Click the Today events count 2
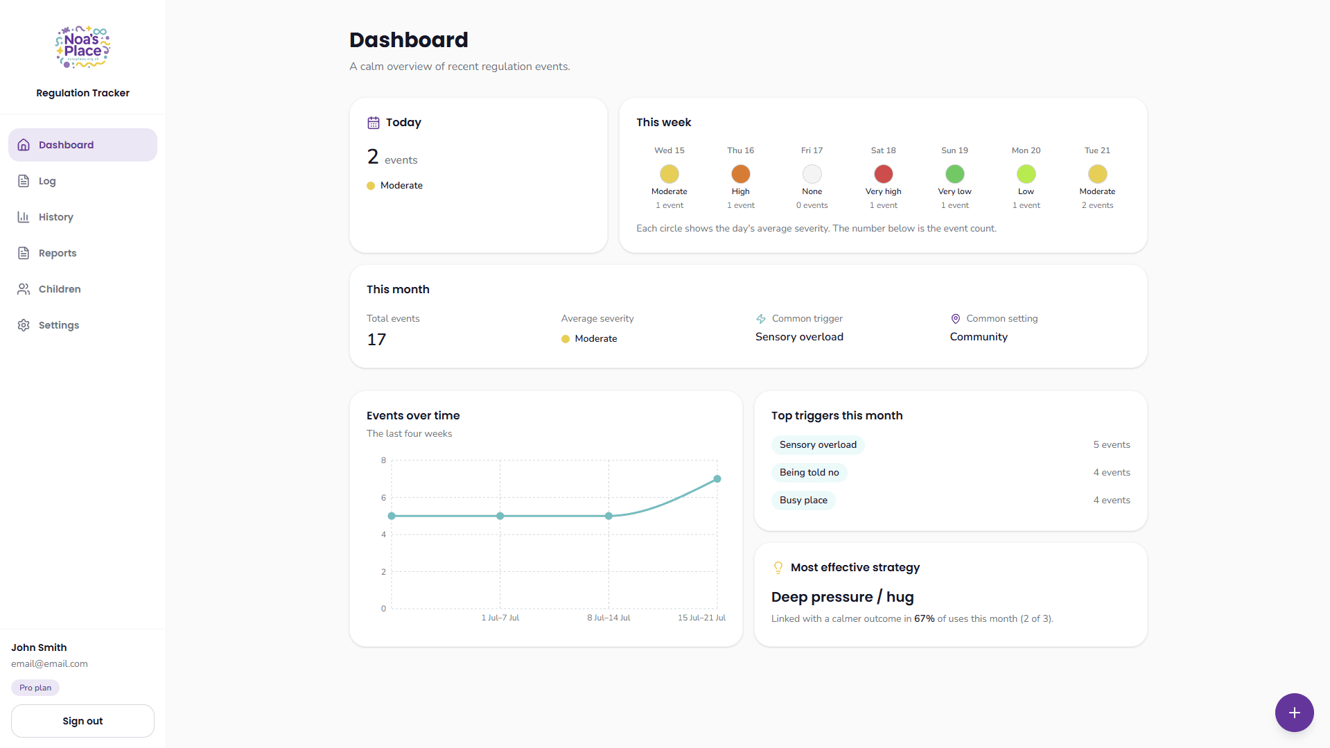Screen dimensions: 1330x748 click(x=373, y=157)
